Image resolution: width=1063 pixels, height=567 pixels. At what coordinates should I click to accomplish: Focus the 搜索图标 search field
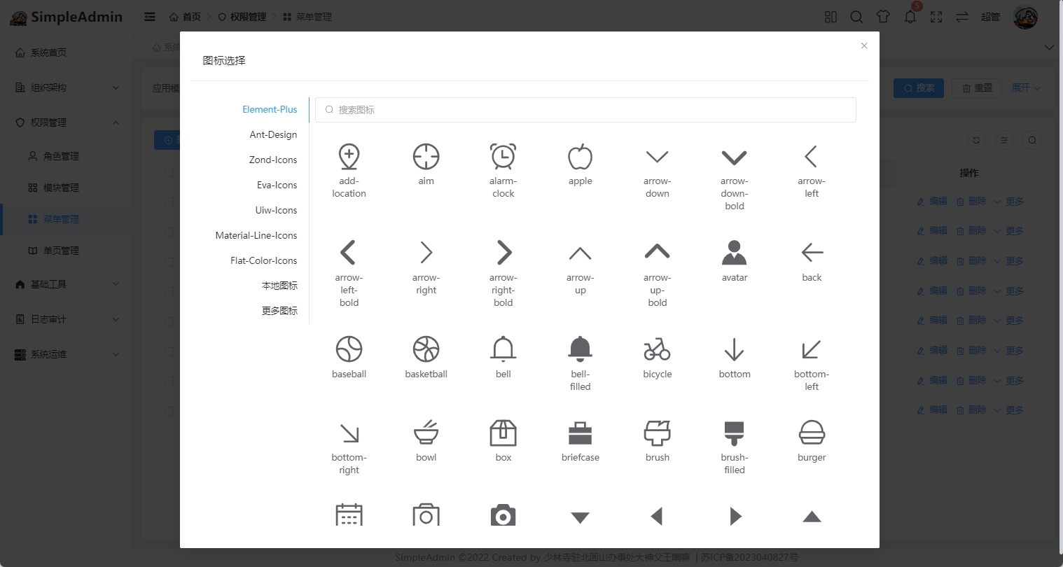(x=585, y=110)
